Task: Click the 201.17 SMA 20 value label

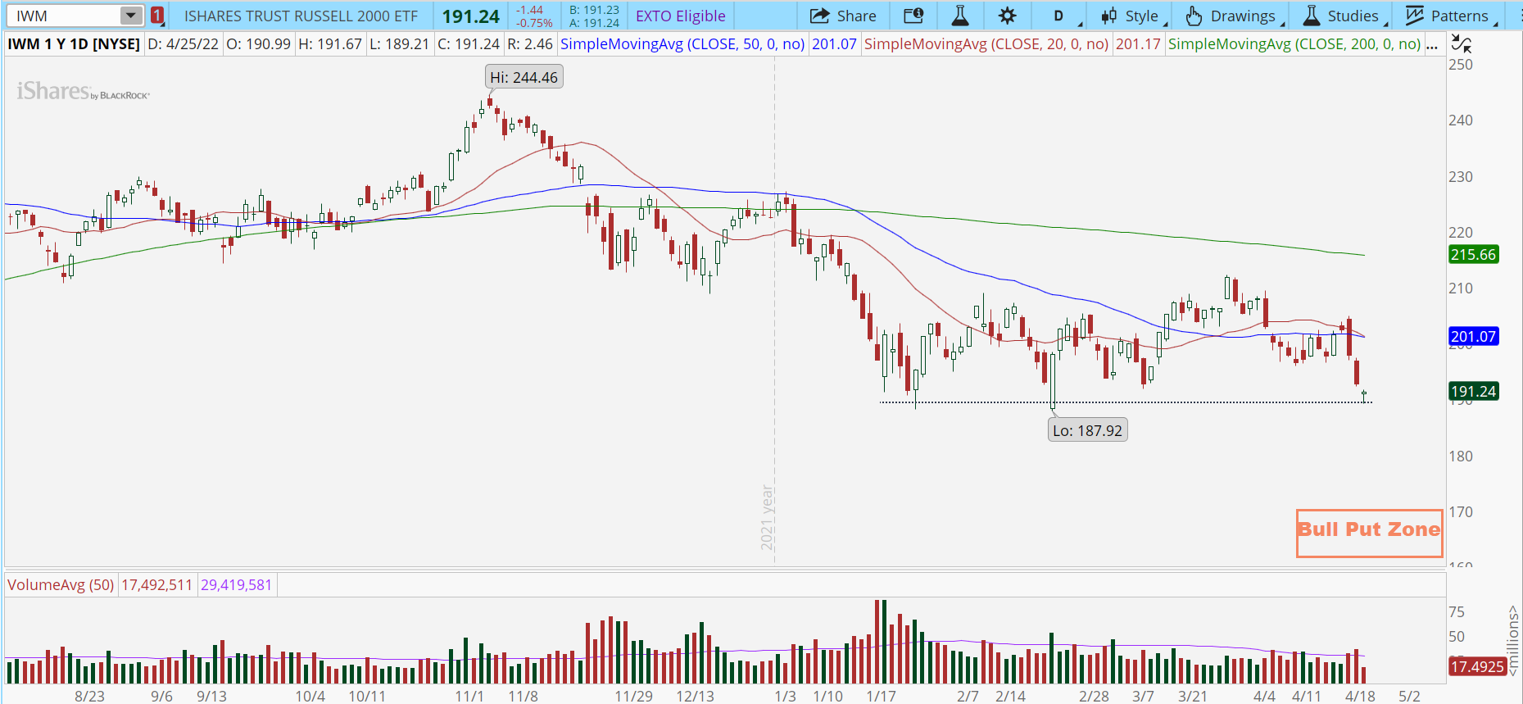Action: point(1138,44)
